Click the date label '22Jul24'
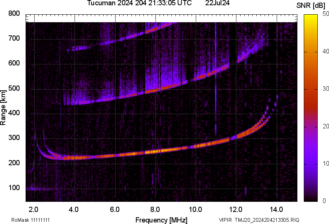The height and width of the screenshot is (224, 329). pos(217,3)
